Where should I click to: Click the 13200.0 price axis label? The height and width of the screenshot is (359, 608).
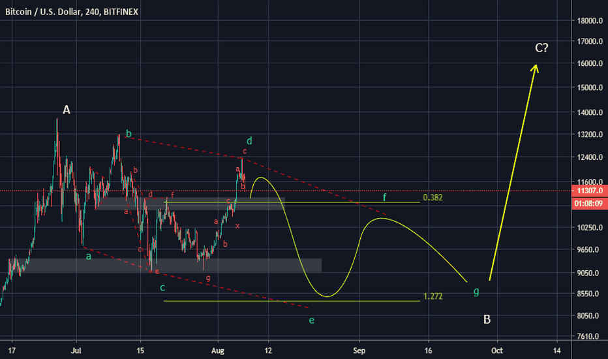590,134
